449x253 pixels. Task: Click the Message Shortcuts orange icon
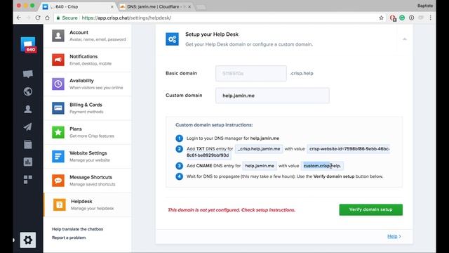[x=58, y=181]
